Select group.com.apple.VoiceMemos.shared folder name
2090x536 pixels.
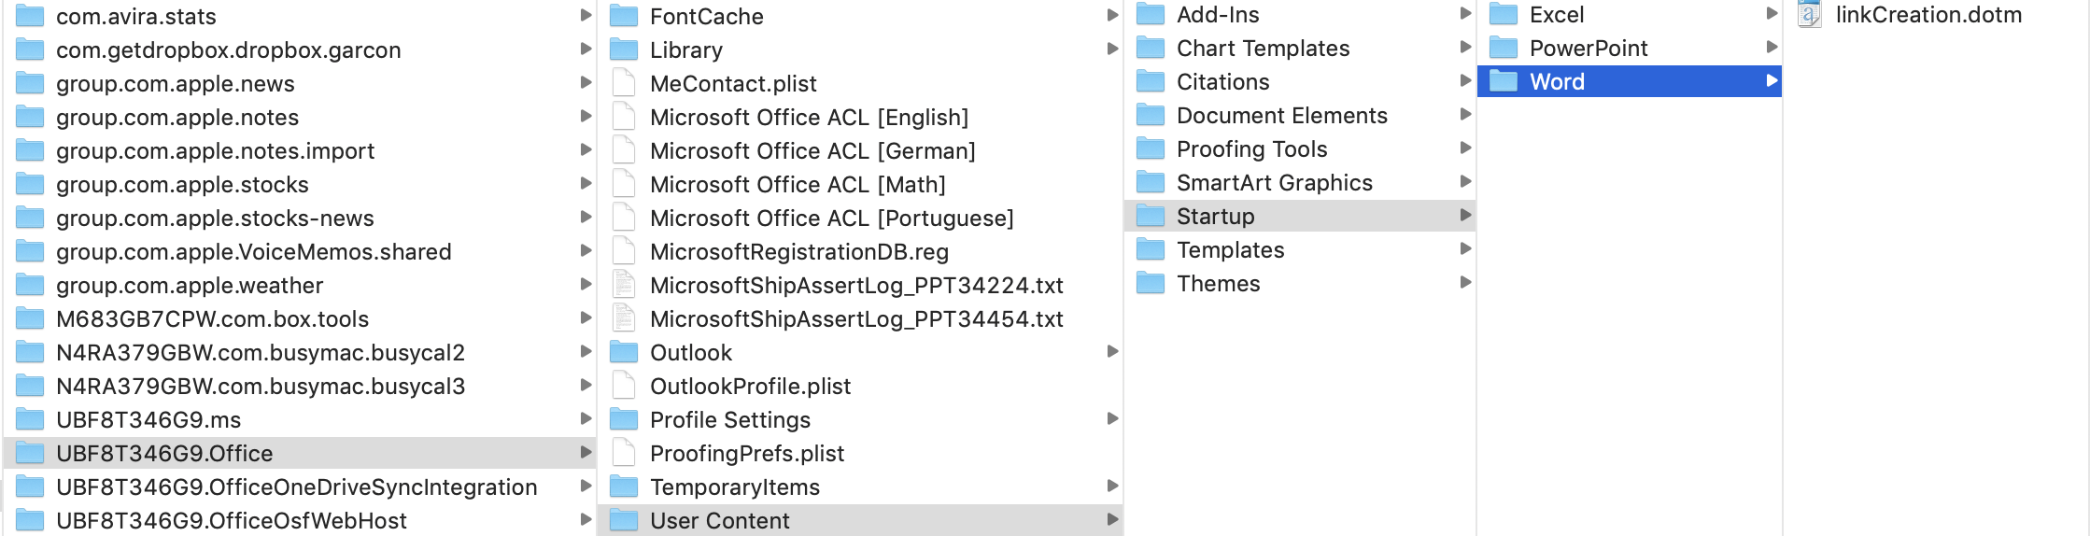254,251
